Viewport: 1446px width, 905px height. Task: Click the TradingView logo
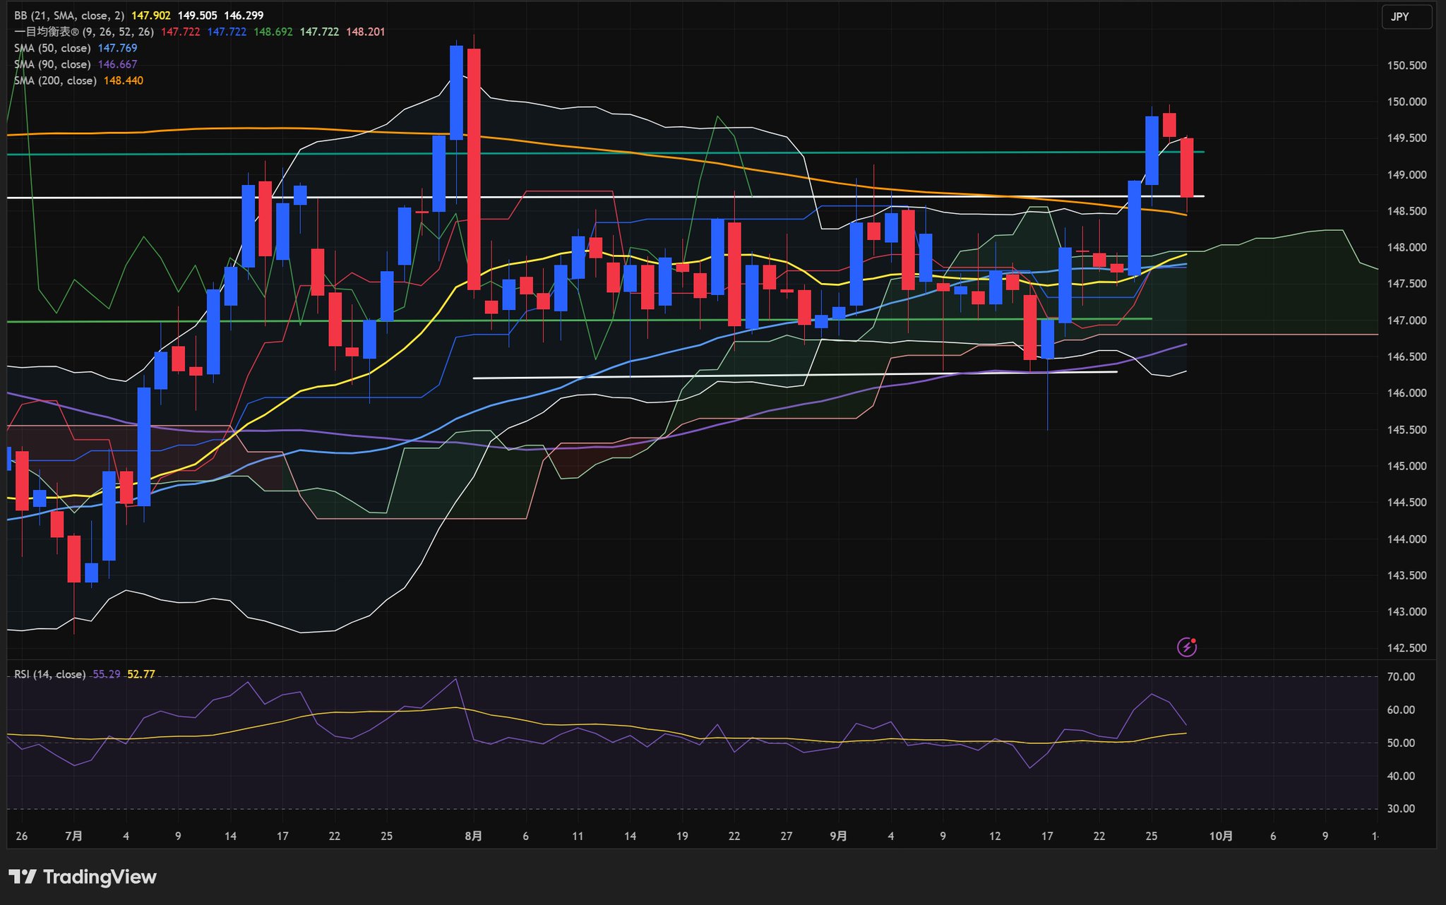[83, 877]
